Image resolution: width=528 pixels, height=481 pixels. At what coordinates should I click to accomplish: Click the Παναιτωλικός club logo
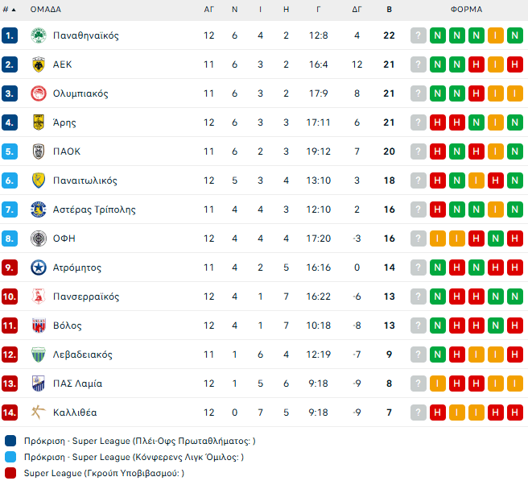pyautogui.click(x=38, y=180)
